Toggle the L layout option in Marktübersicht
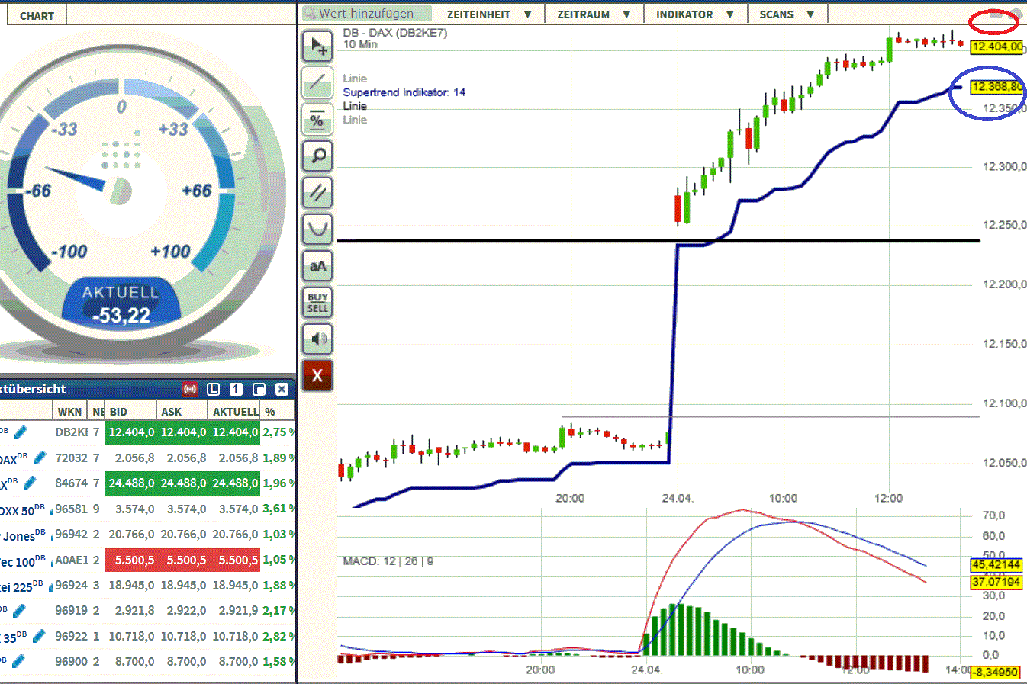1027x684 pixels. [x=213, y=389]
